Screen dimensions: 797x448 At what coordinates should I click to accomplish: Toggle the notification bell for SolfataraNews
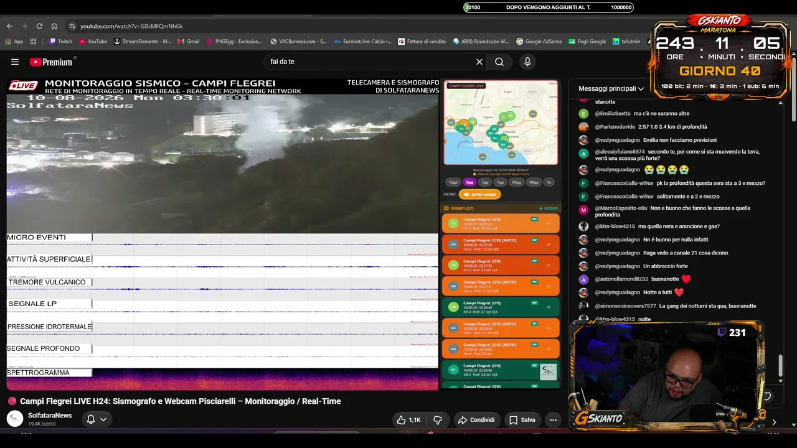point(91,419)
